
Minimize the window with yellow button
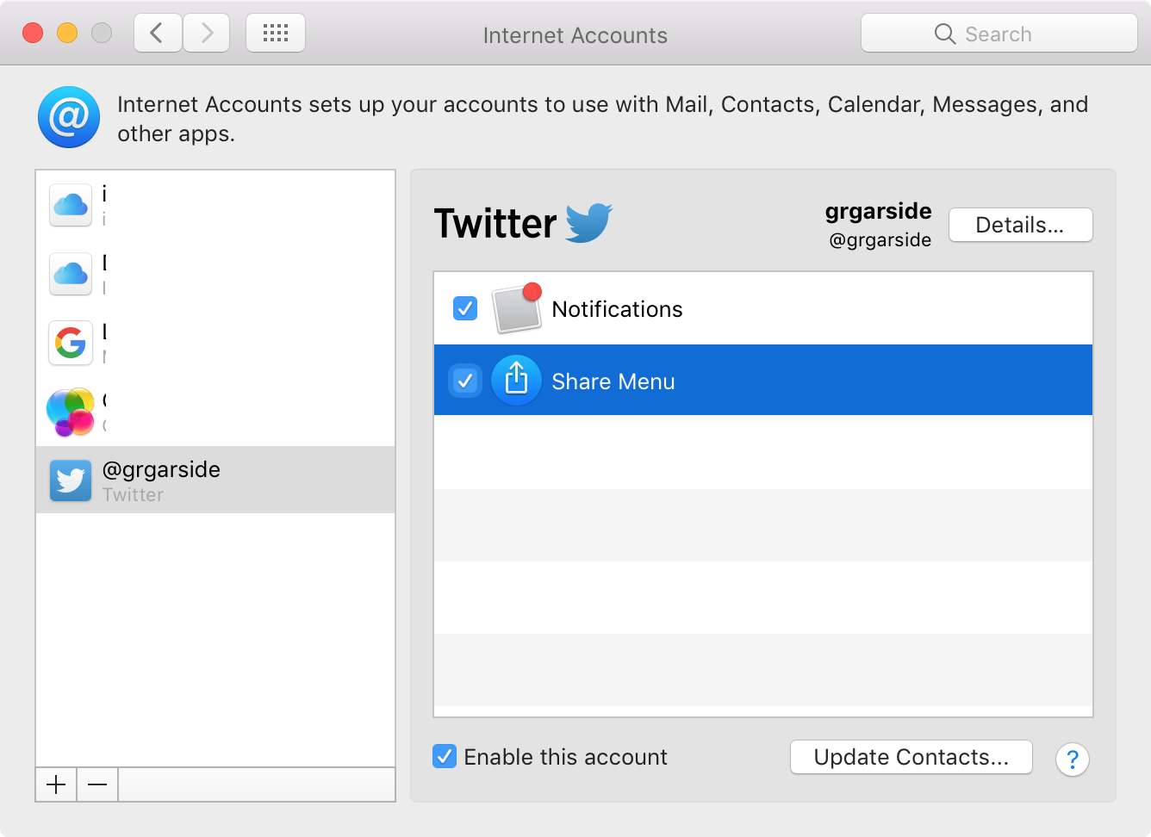pos(67,33)
